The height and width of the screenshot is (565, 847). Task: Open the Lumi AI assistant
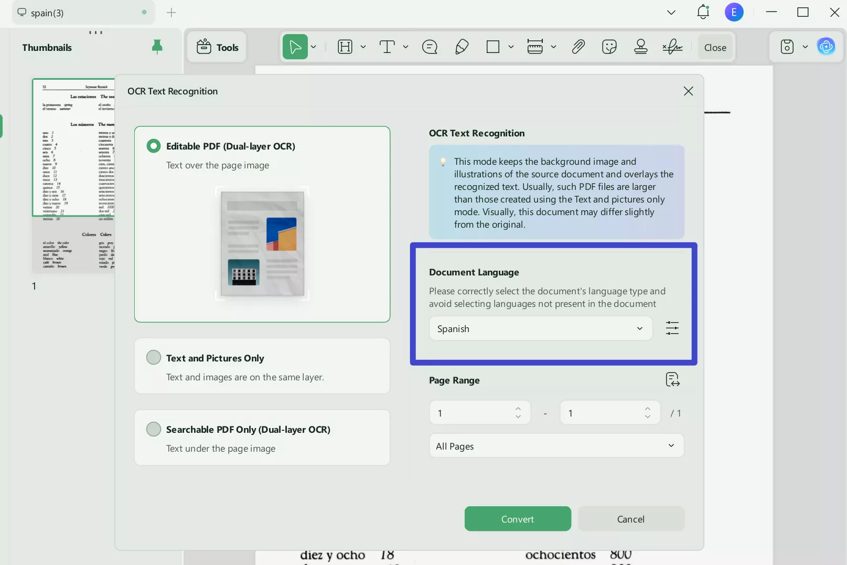tap(827, 47)
